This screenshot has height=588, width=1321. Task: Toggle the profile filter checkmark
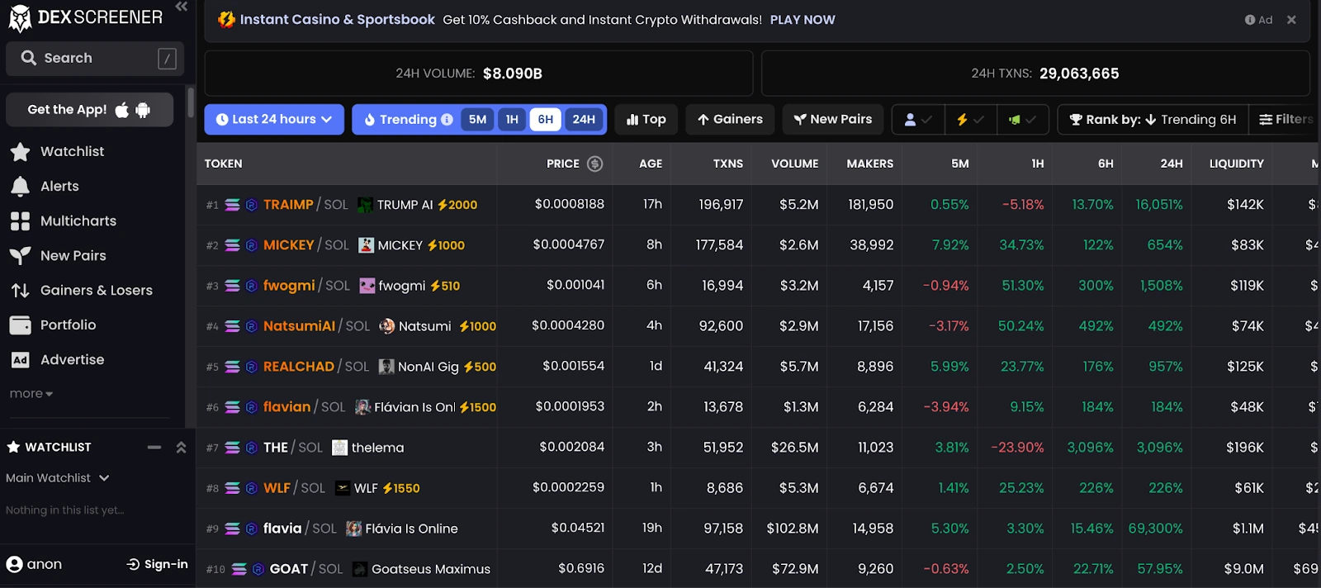click(918, 120)
